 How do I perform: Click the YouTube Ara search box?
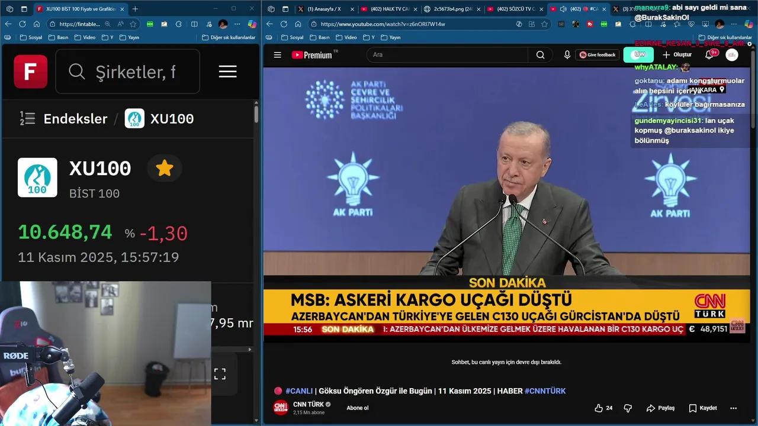click(x=447, y=54)
